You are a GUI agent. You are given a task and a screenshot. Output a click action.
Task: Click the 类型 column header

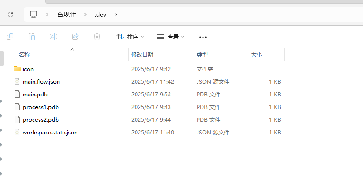[x=202, y=54]
